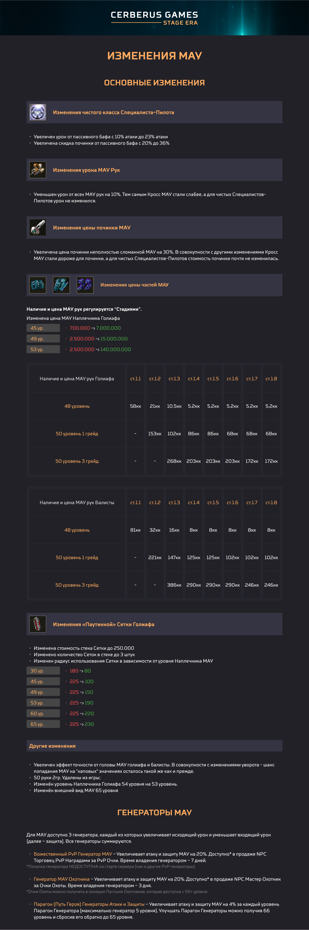Click the teal shoulder-pad MAU part icon
309x930 pixels.
point(38,285)
